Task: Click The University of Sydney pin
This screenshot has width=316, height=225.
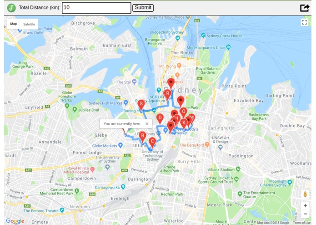Action: [x=107, y=167]
